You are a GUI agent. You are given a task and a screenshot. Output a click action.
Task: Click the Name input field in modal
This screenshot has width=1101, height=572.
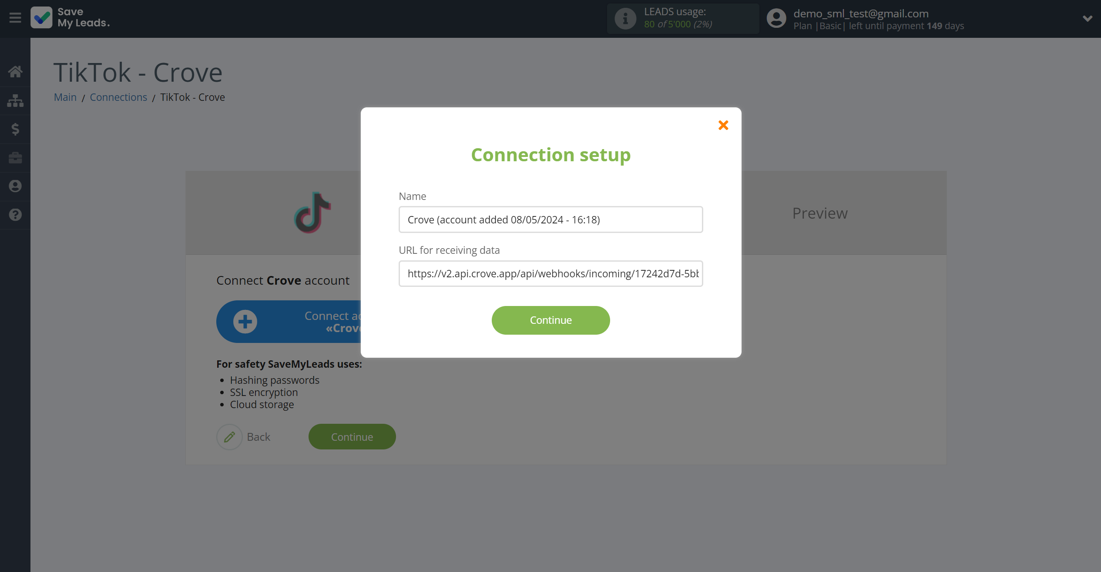[550, 219]
